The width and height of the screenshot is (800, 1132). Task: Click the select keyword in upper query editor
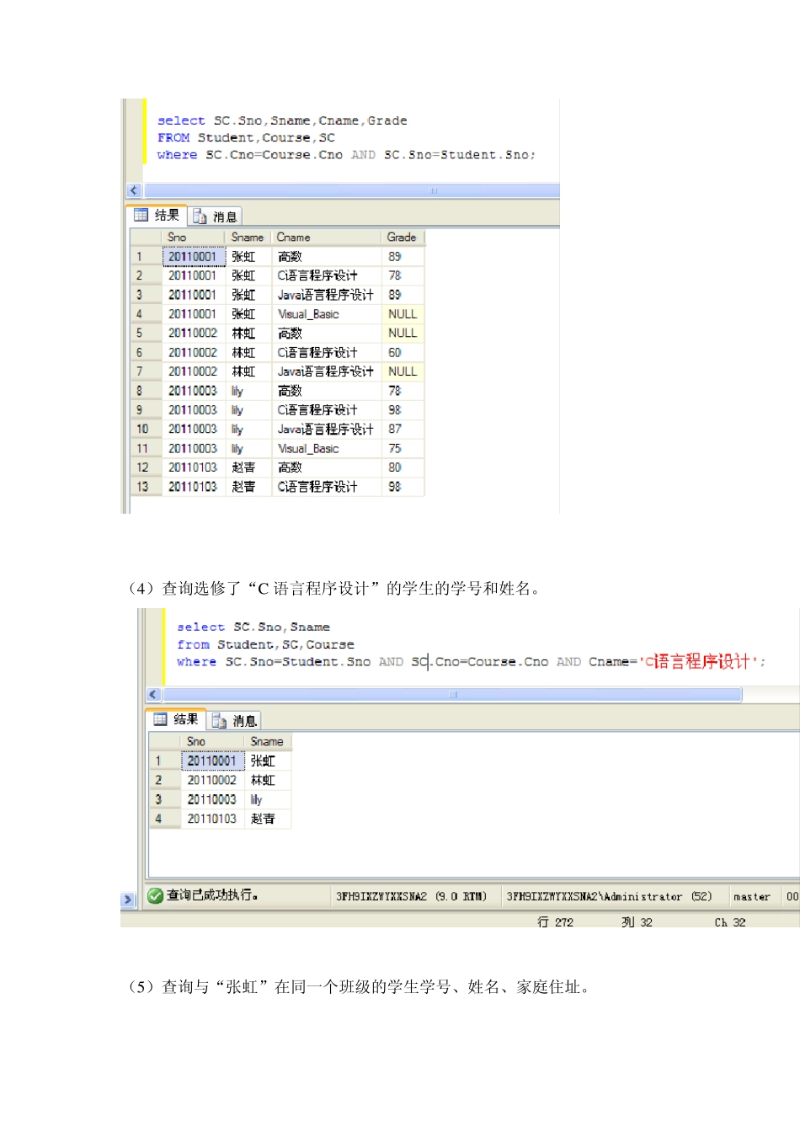[181, 120]
